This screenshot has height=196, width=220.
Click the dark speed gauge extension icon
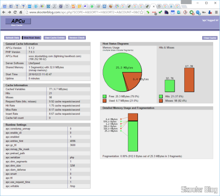tap(166, 12)
